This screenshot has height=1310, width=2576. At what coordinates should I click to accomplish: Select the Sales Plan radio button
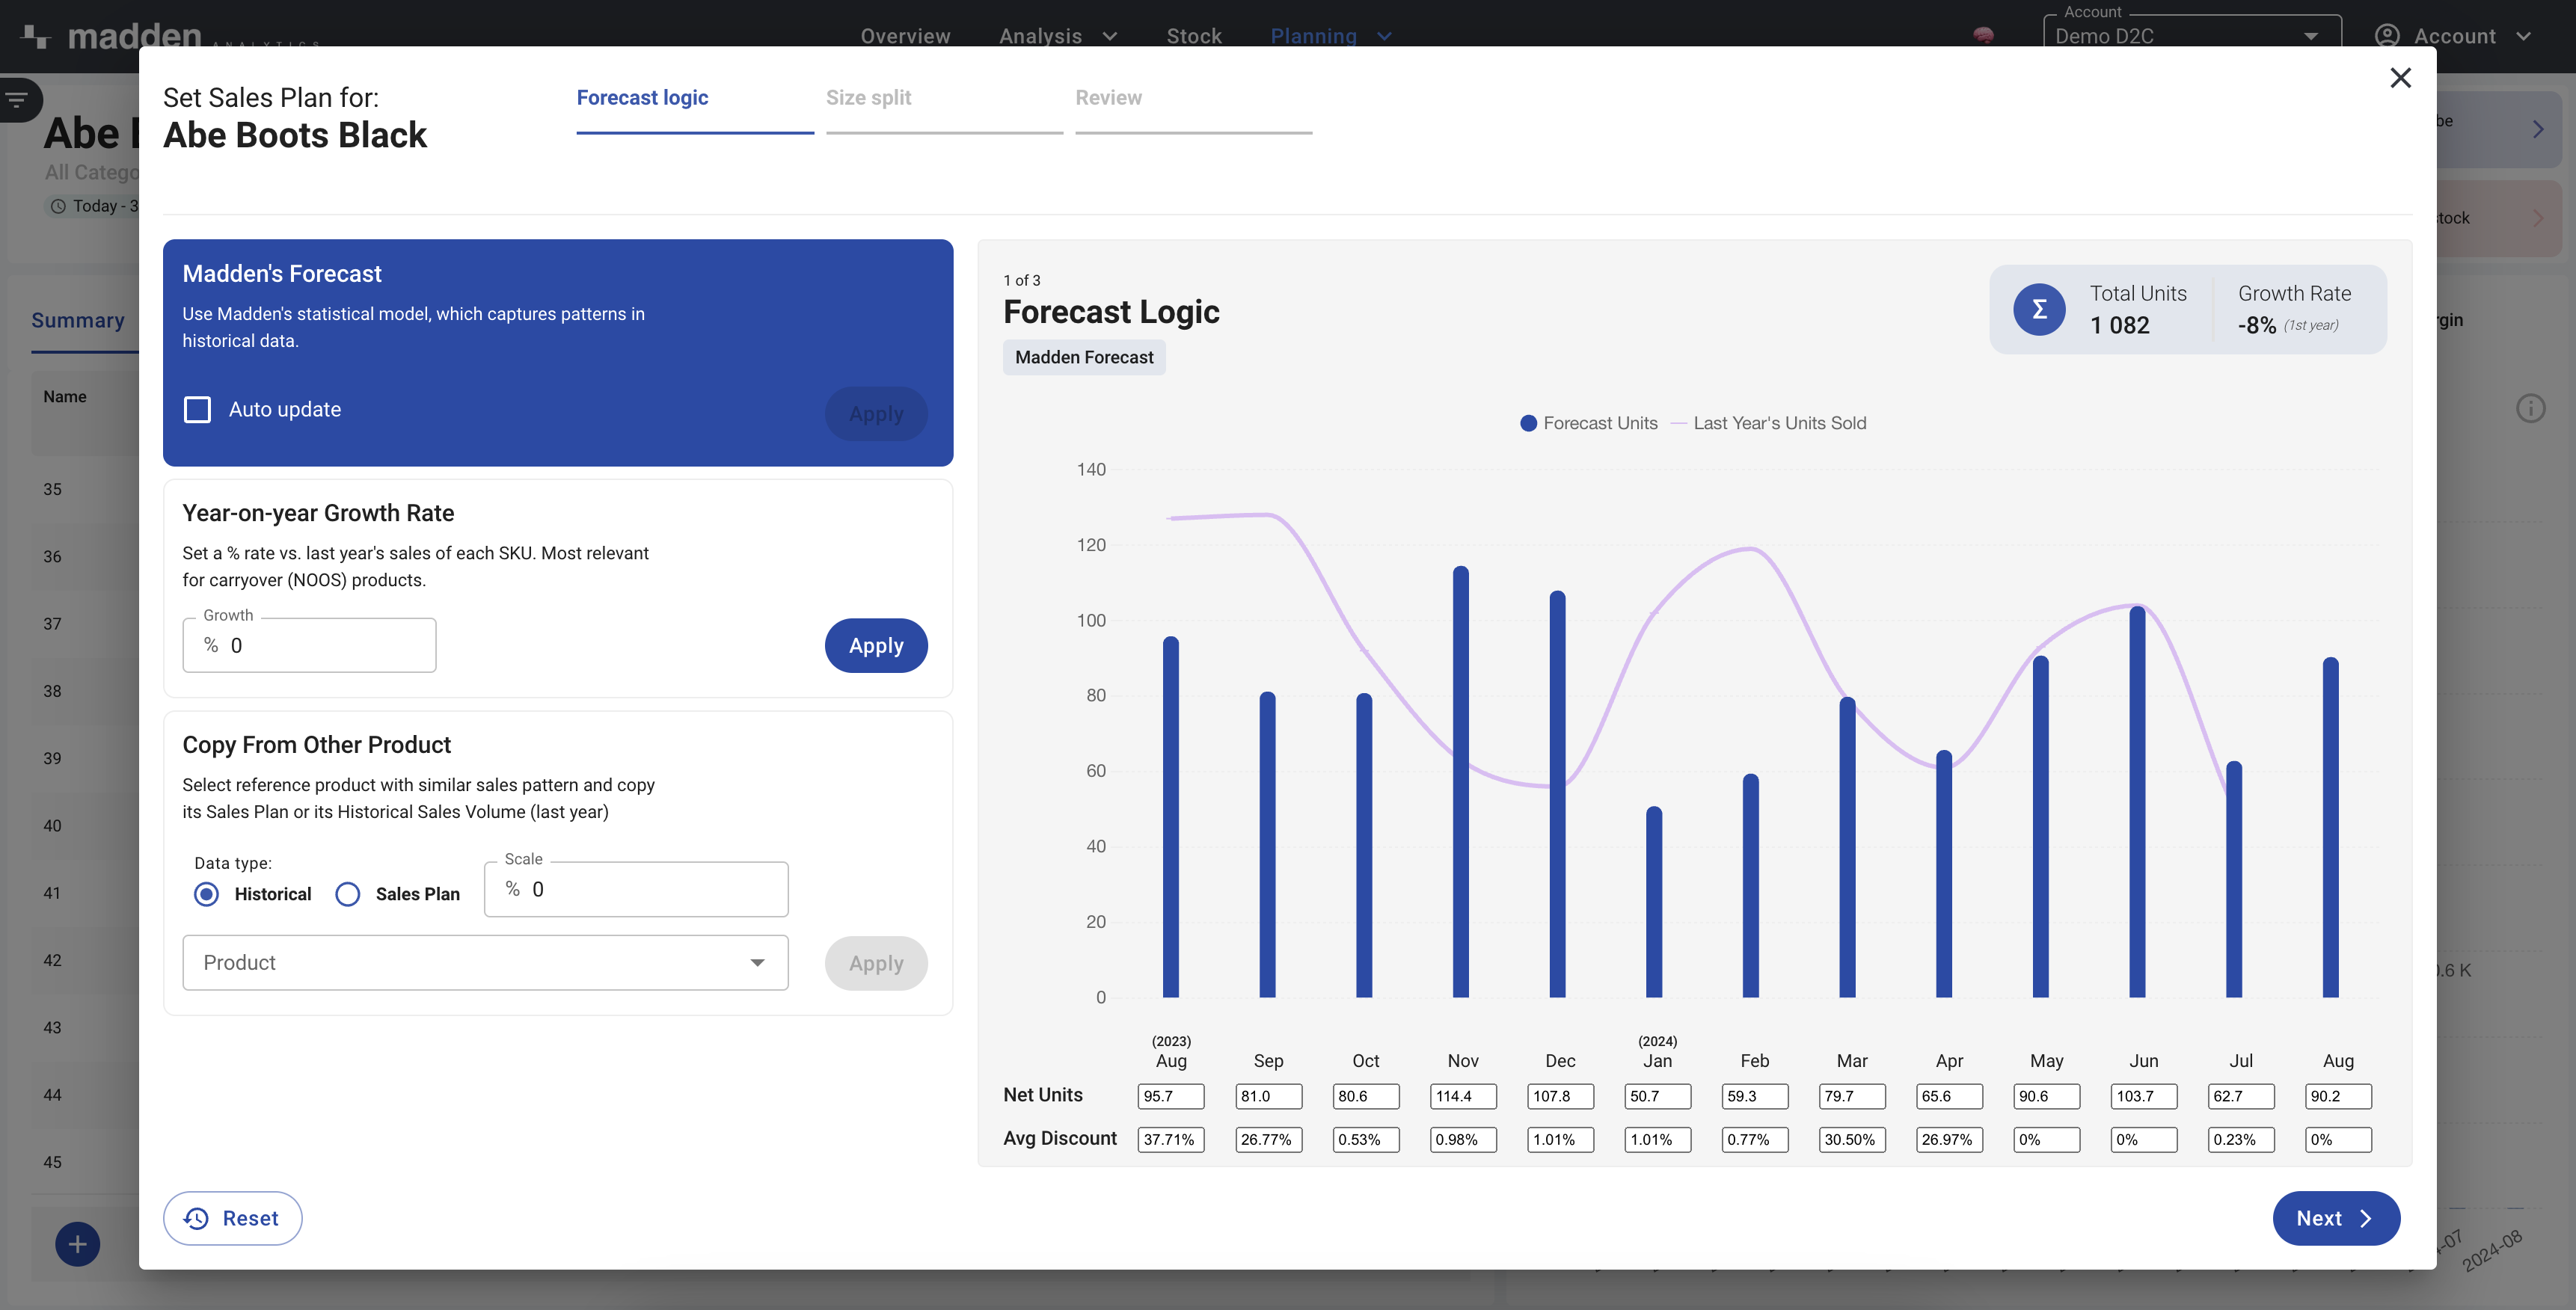348,894
